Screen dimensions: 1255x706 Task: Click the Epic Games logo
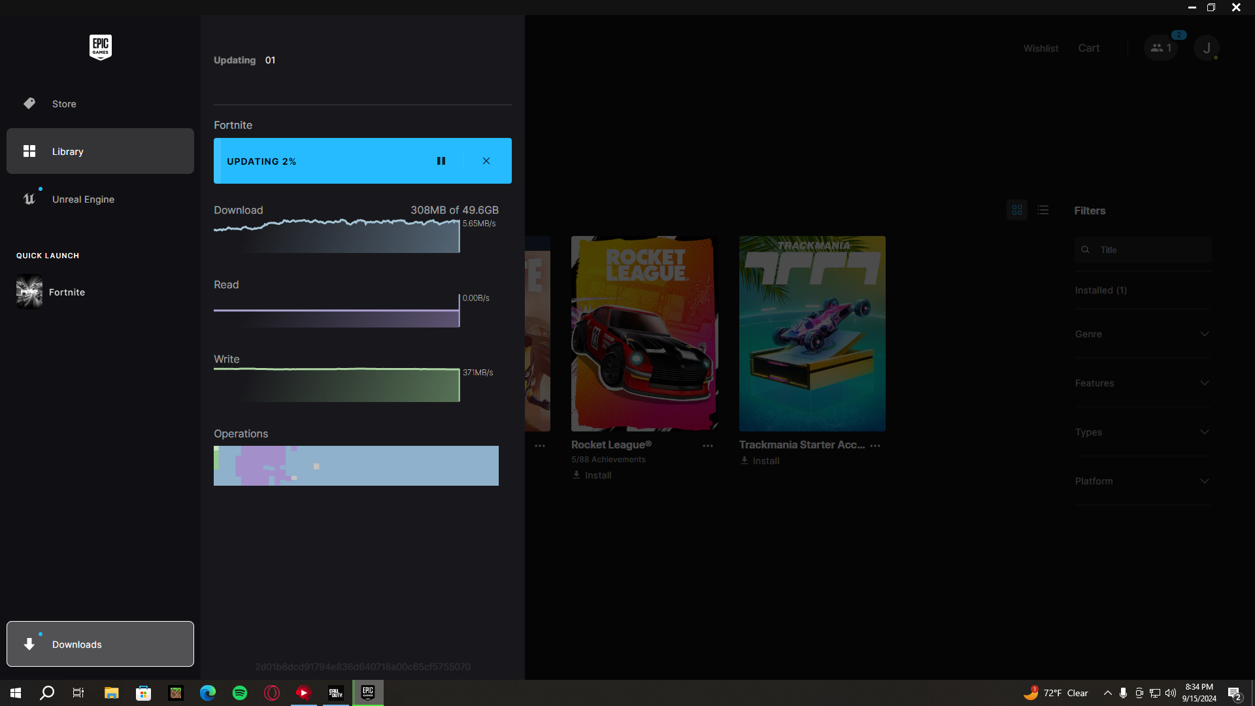pyautogui.click(x=100, y=47)
